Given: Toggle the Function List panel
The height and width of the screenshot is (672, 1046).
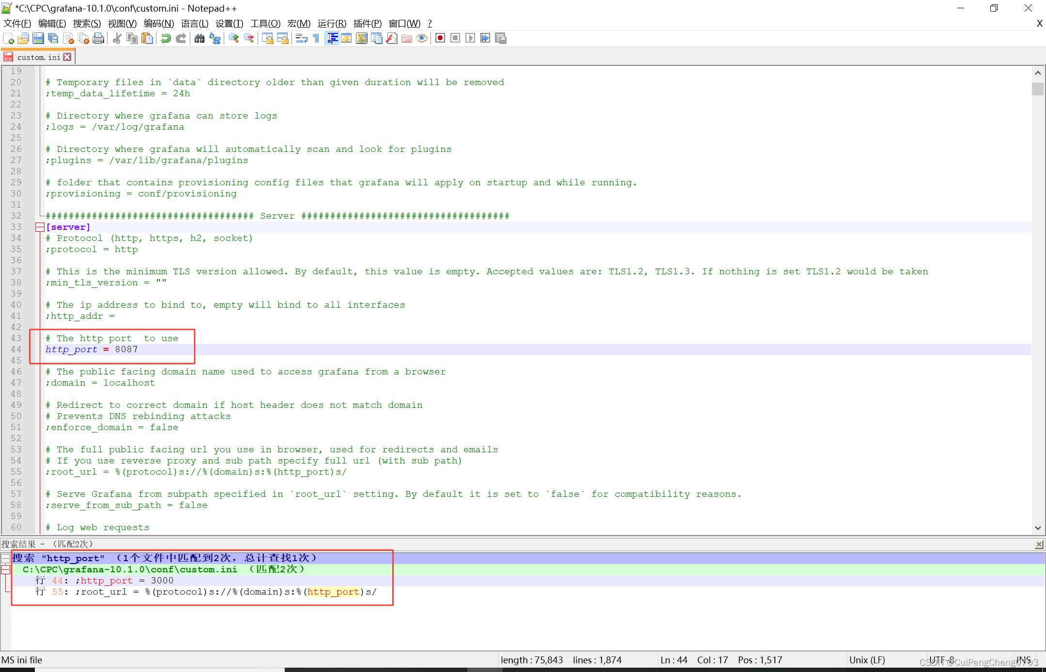Looking at the screenshot, I should (392, 38).
